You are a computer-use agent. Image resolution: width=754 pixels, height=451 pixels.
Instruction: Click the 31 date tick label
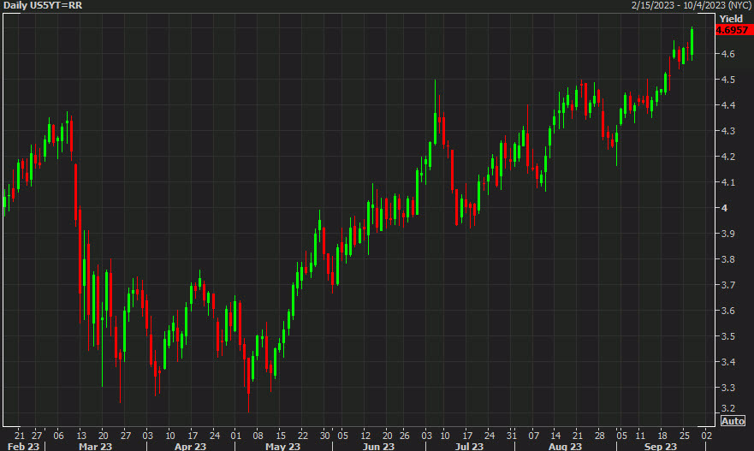coord(511,436)
